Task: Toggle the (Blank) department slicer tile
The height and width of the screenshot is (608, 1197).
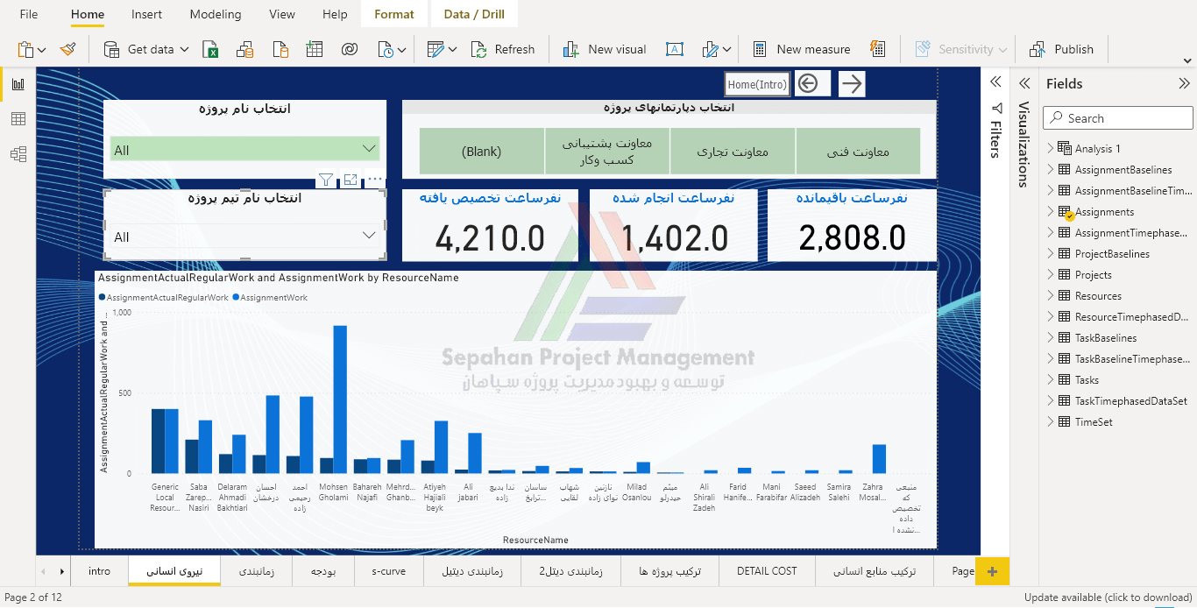Action: point(482,152)
